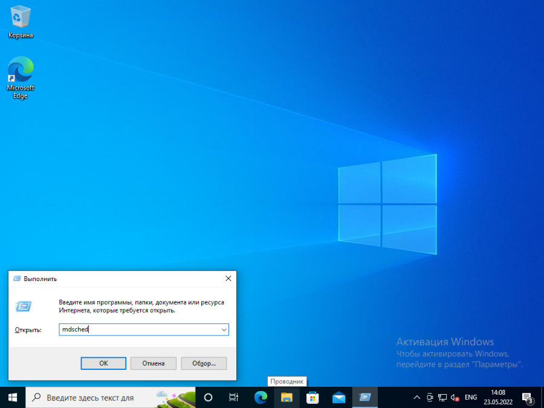Viewport: 544px width, 408px height.
Task: Click the Show desktop strip
Action: [x=542, y=398]
